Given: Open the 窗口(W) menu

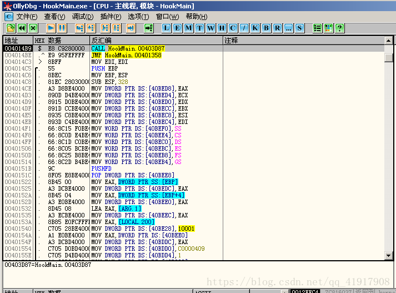Looking at the screenshot, I should pos(167,17).
